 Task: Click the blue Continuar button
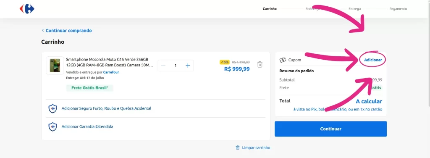331,129
